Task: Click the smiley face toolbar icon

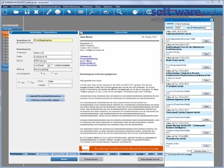Action: tap(135, 12)
